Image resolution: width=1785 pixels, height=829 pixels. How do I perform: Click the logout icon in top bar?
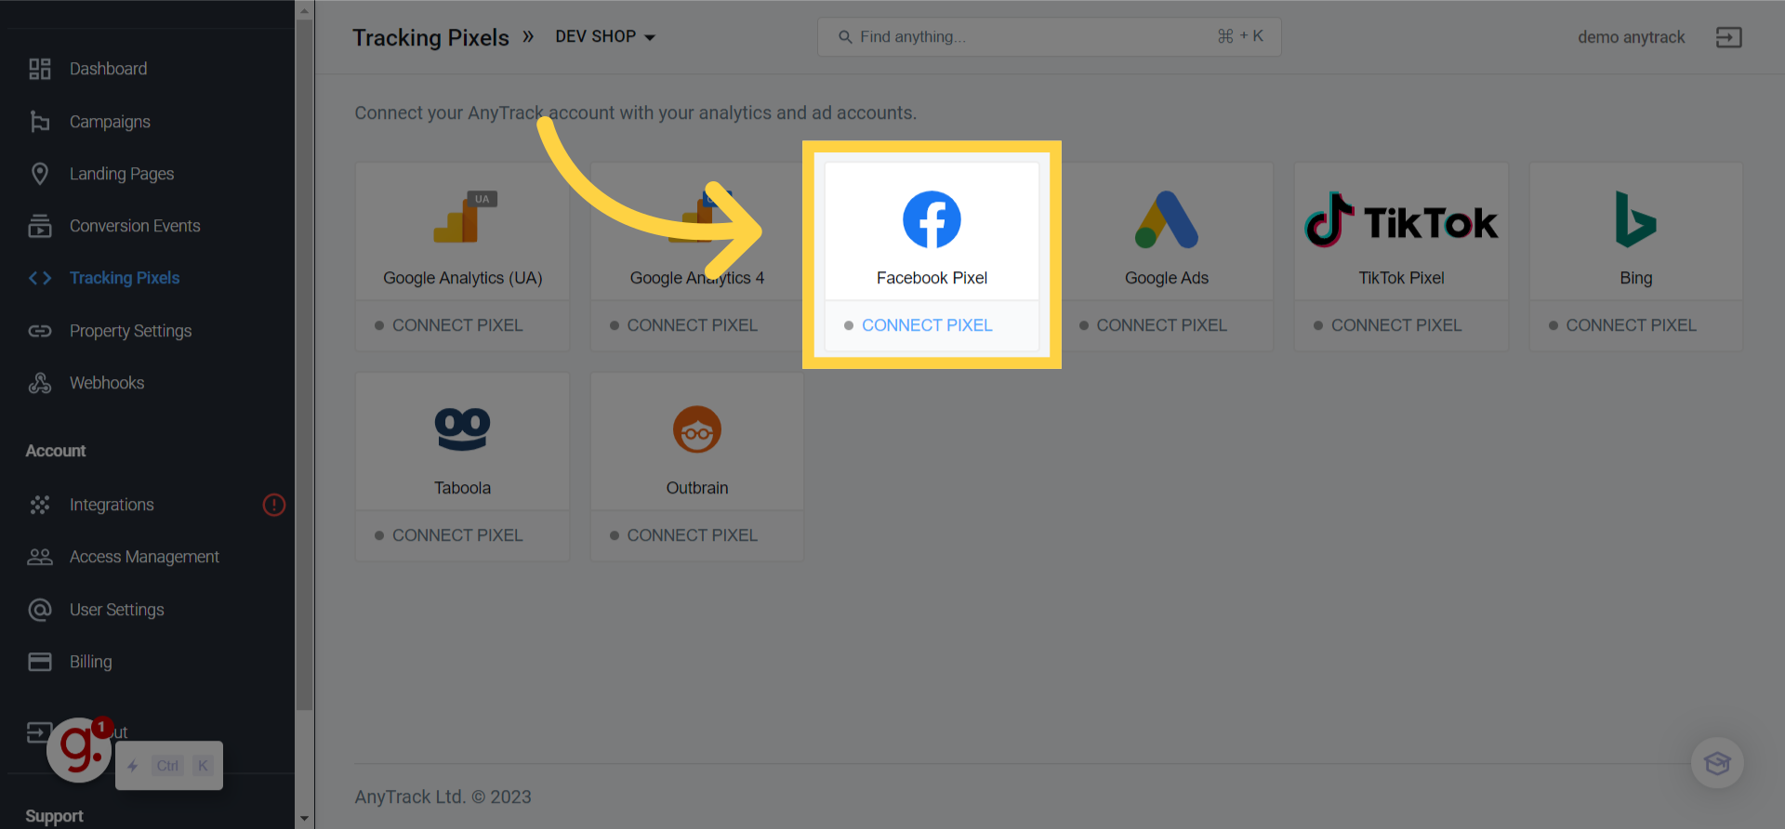click(1728, 37)
